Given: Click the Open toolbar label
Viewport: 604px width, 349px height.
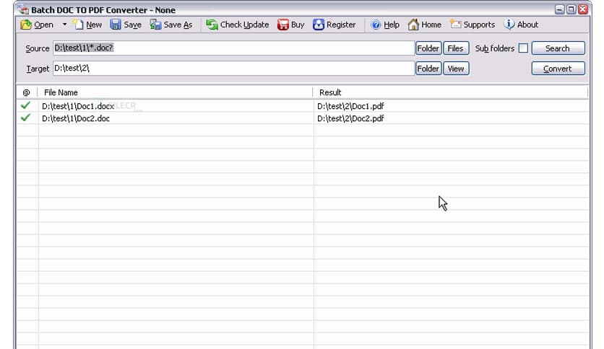Looking at the screenshot, I should [43, 25].
